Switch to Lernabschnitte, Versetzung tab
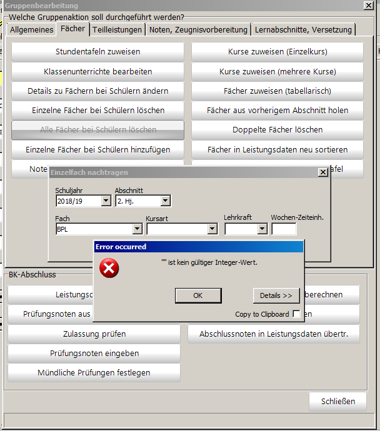This screenshot has height=431, width=380. (x=303, y=30)
